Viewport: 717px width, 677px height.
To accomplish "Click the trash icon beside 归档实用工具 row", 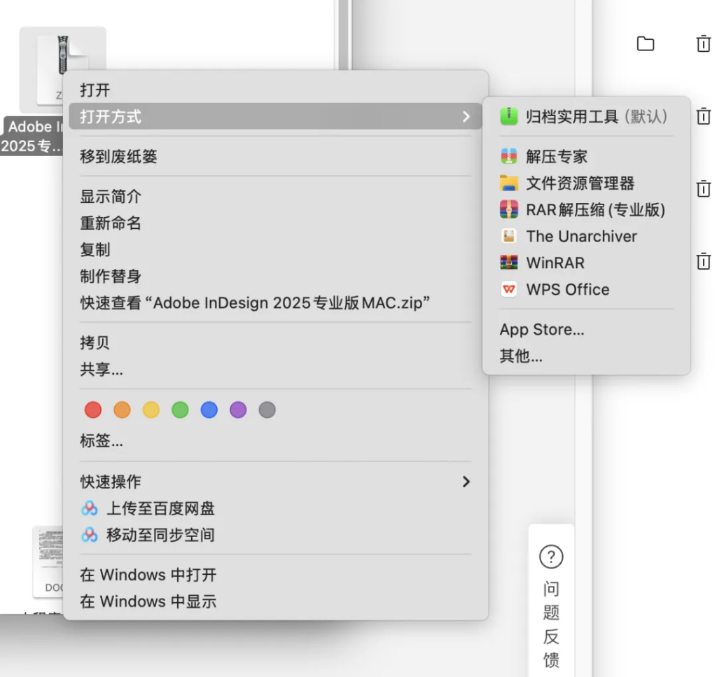I will pos(703,116).
